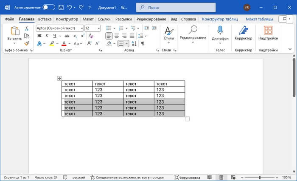Toggle left text alignment
The height and width of the screenshot is (181, 297).
[x=109, y=36]
